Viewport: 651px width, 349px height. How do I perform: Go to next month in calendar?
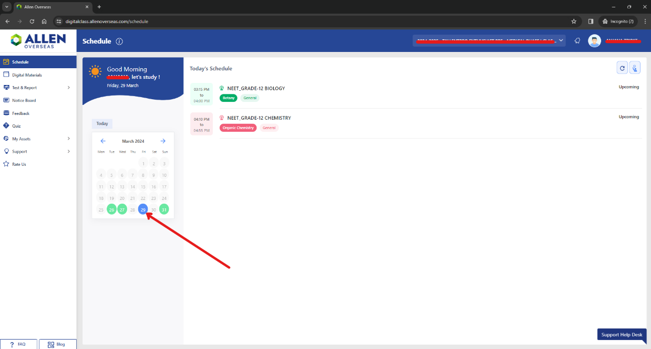(x=163, y=141)
